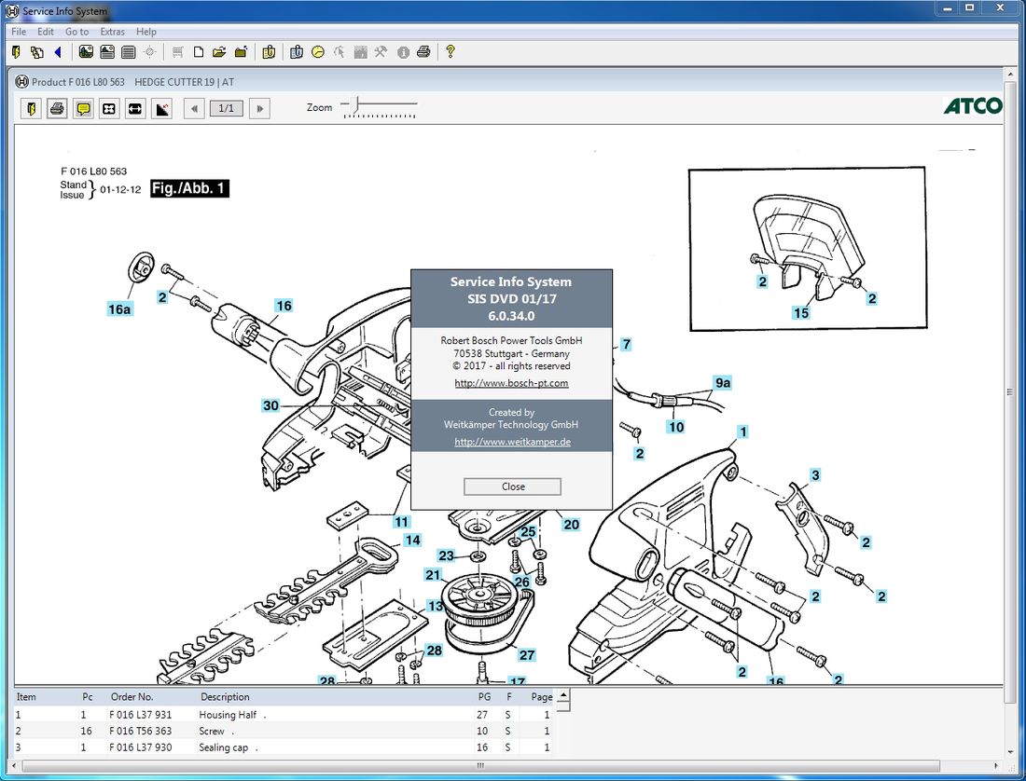Go to next diagram page arrow

[x=260, y=109]
